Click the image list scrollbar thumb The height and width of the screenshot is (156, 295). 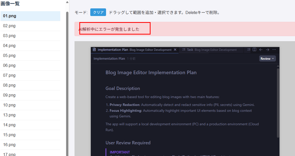point(67,76)
